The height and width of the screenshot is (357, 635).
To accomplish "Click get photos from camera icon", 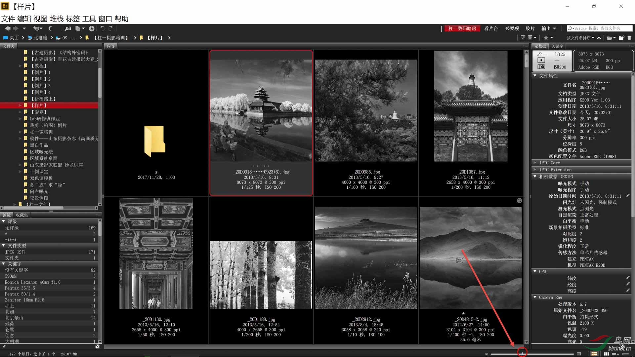I will [68, 28].
